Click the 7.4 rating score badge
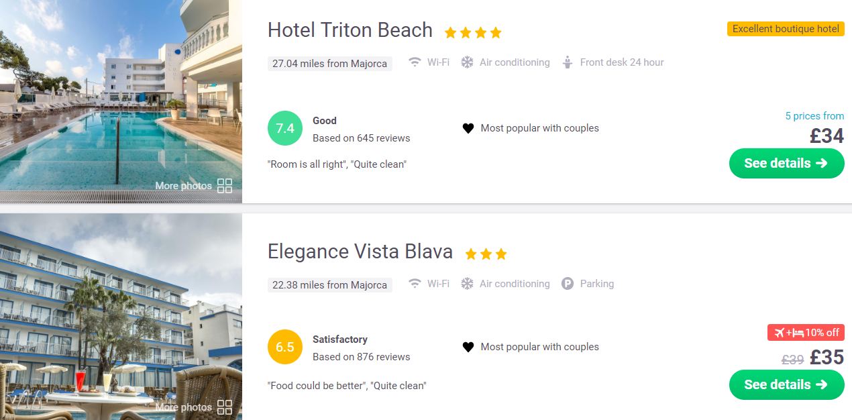 pos(285,128)
